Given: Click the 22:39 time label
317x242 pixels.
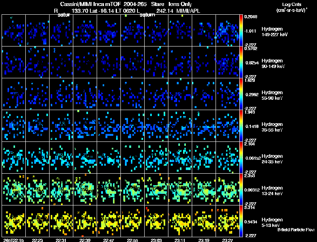Looking at the screenshot, I should (85, 240).
